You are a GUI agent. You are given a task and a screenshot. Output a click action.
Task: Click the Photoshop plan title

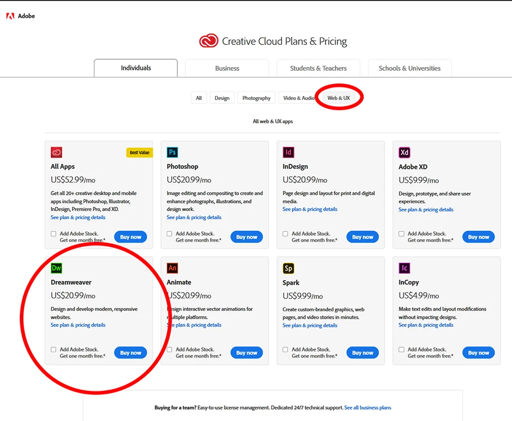pos(183,166)
